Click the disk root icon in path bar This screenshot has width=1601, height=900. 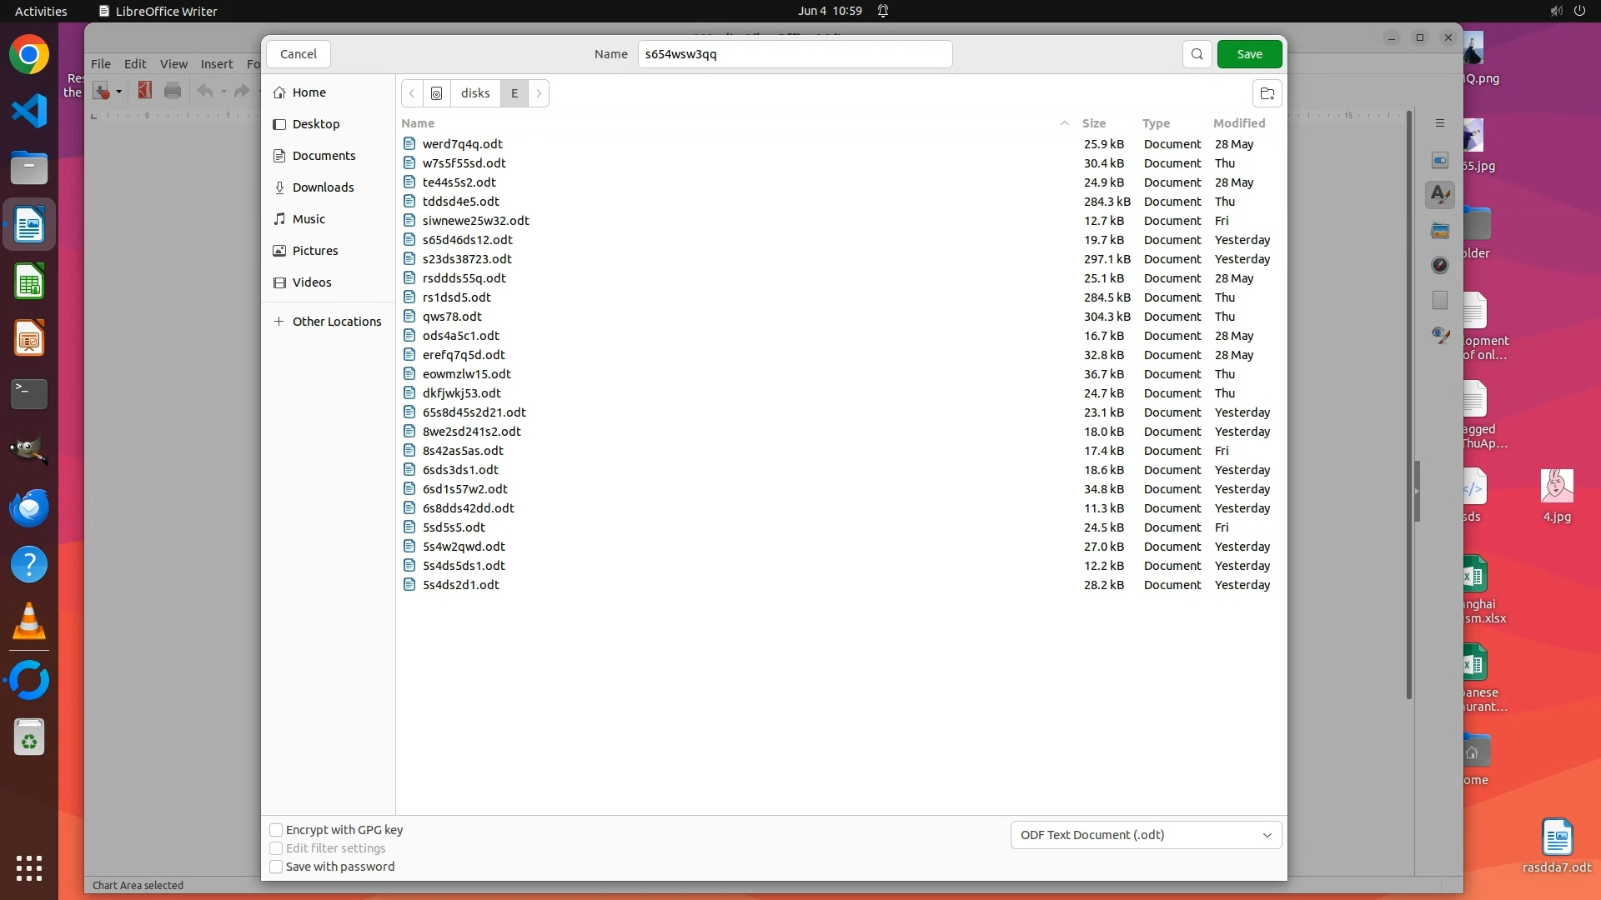tap(436, 93)
